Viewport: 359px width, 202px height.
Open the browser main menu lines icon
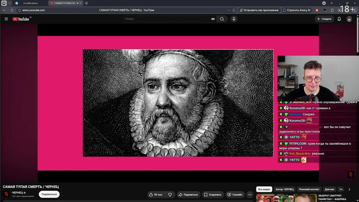coord(332,3)
